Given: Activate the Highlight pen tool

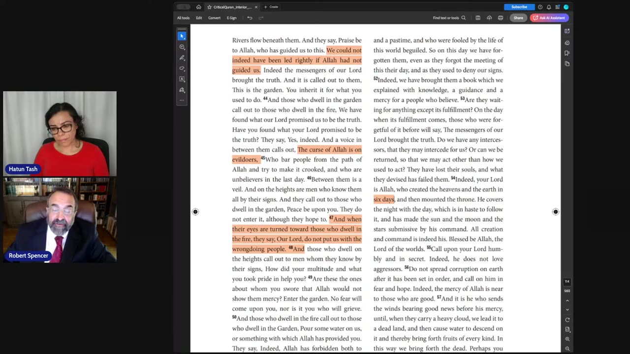Looking at the screenshot, I should pos(182,58).
